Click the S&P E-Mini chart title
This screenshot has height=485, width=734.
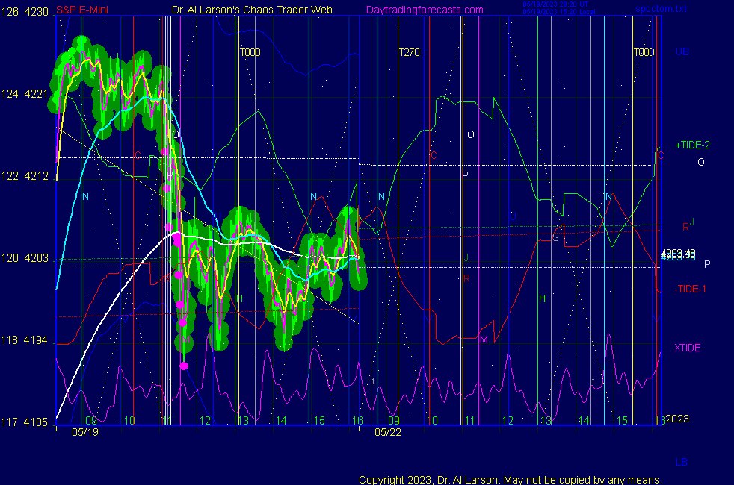(82, 10)
